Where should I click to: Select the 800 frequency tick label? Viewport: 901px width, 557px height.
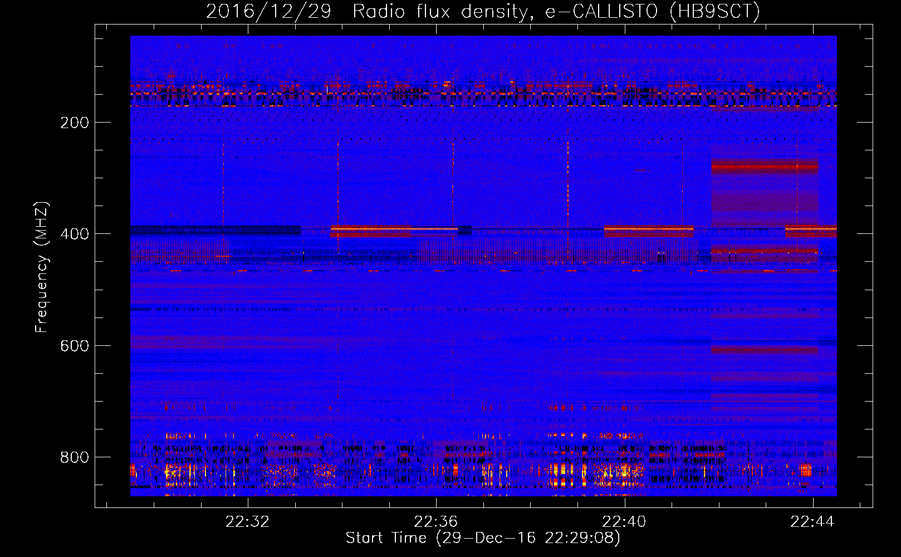tap(75, 457)
